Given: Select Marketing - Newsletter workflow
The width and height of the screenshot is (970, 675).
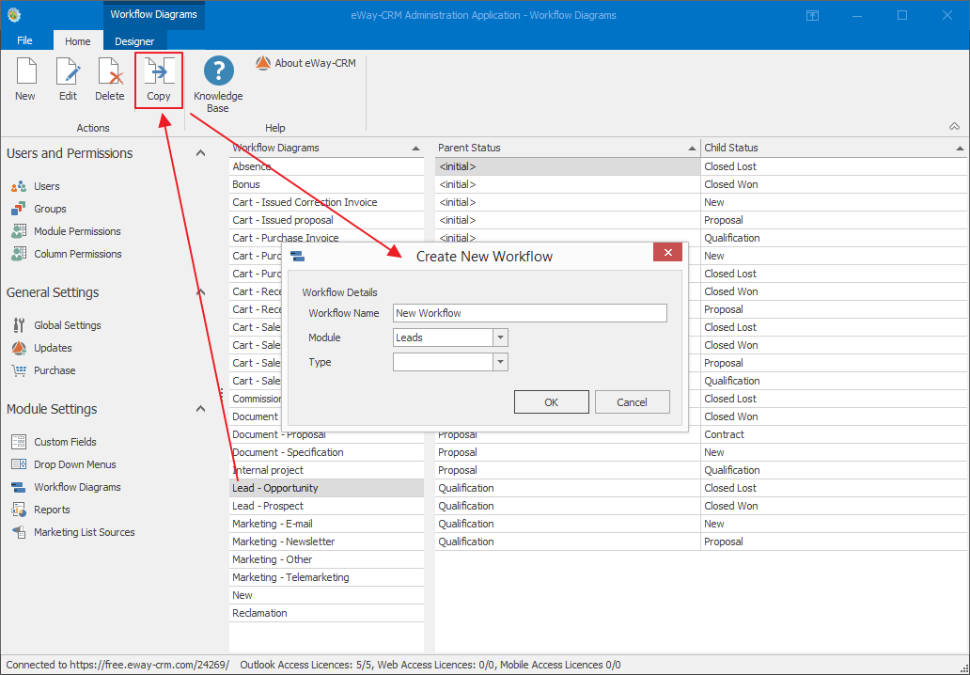Looking at the screenshot, I should pyautogui.click(x=327, y=542).
